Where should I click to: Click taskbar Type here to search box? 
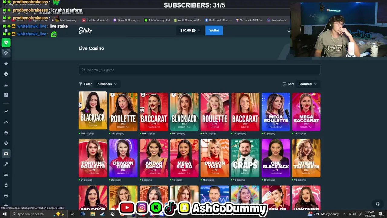pos(39,214)
